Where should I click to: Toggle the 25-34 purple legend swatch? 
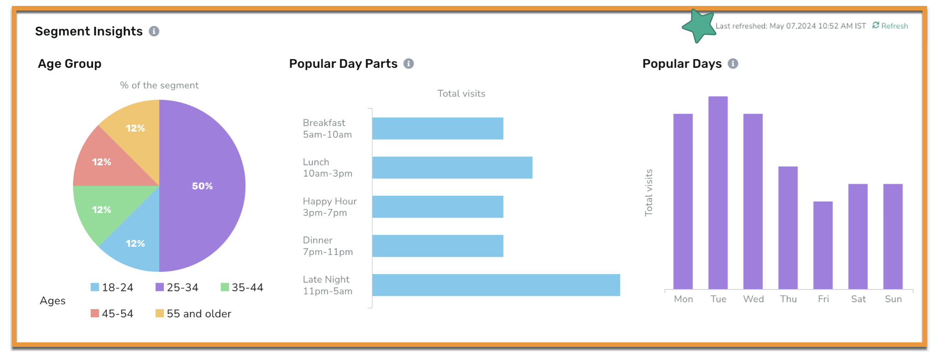pos(160,287)
